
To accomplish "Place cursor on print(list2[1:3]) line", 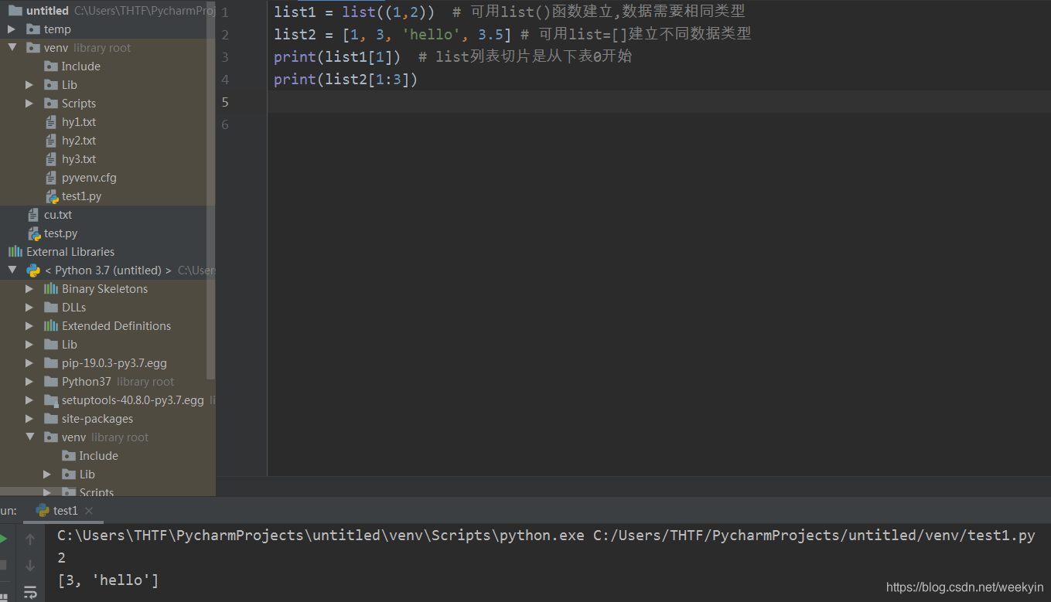I will 346,79.
